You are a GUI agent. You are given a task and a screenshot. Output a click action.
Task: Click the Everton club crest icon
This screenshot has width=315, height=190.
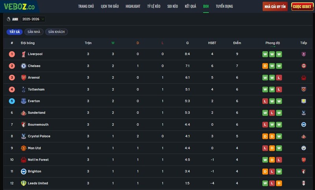pyautogui.click(x=24, y=101)
